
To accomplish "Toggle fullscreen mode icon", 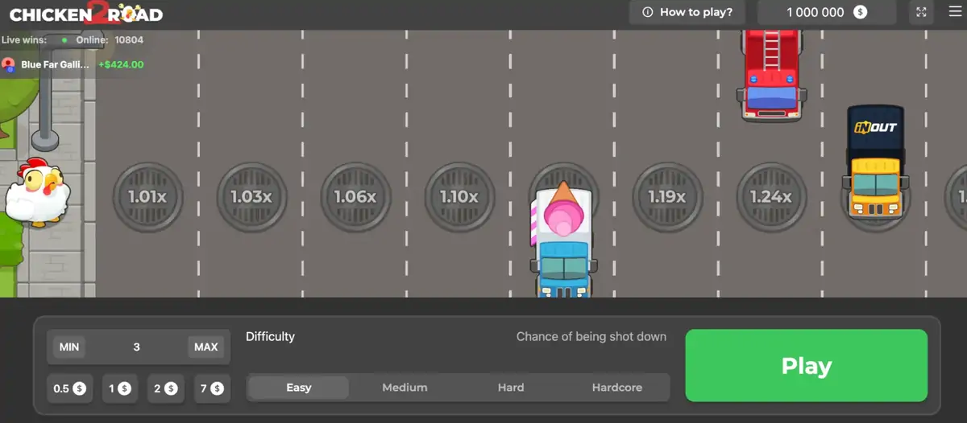I will [922, 12].
